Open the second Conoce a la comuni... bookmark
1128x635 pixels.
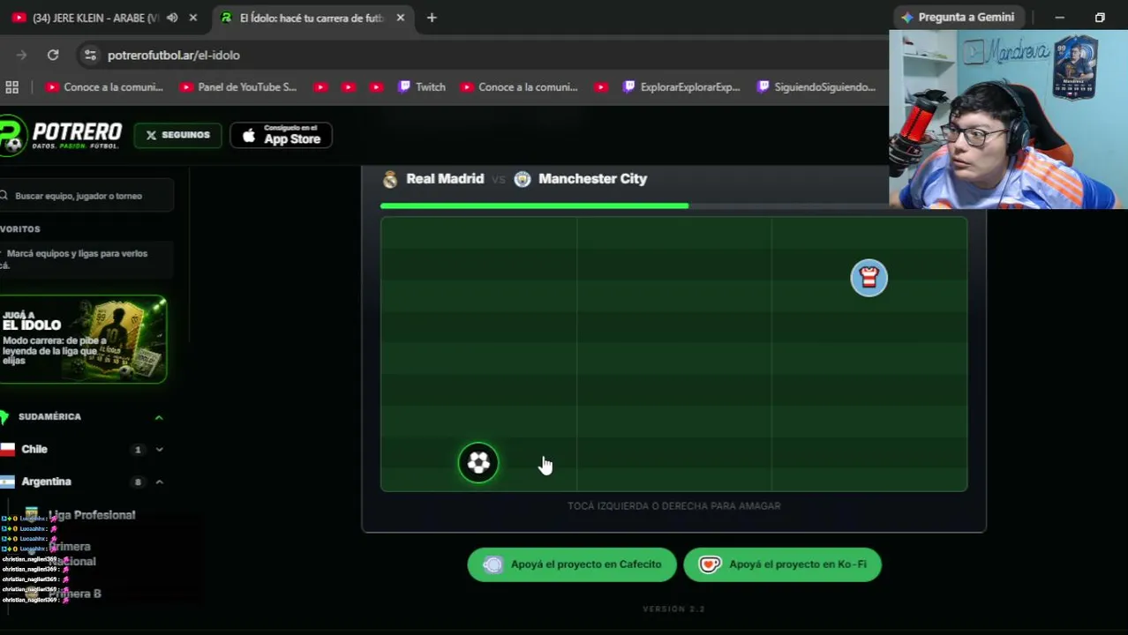(x=519, y=87)
